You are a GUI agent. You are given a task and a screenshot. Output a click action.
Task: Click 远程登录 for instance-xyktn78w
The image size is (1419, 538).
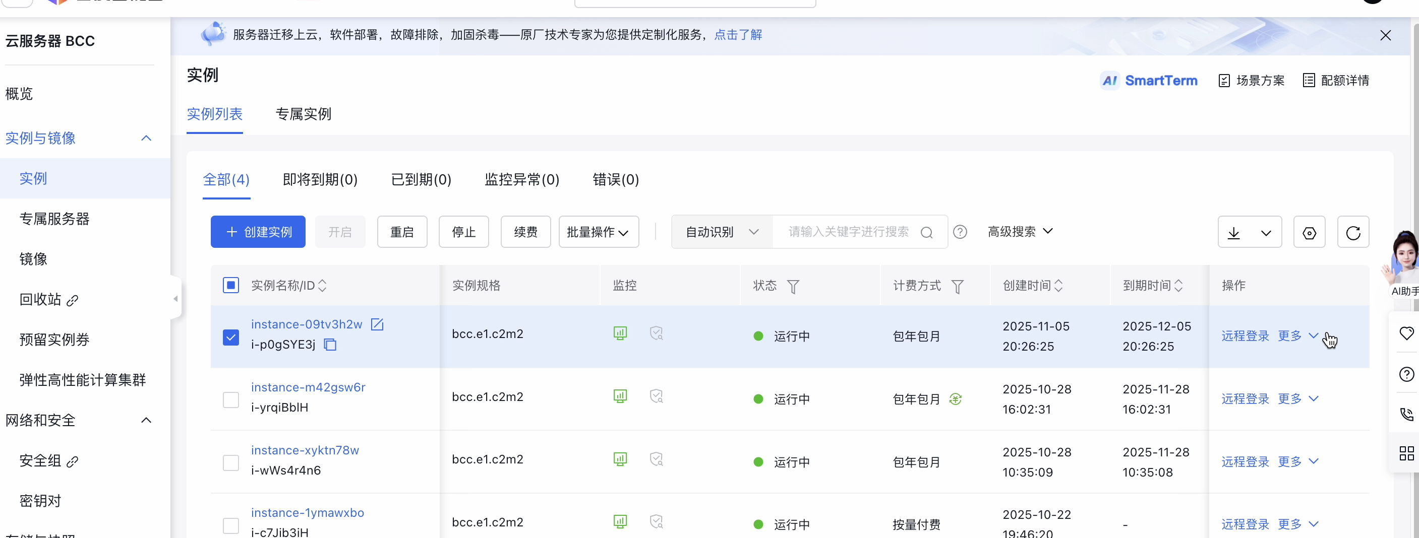click(1245, 461)
